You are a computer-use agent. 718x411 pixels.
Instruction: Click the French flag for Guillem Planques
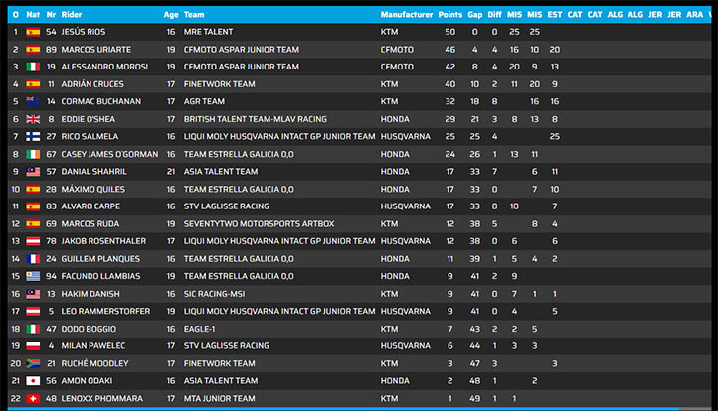33,259
